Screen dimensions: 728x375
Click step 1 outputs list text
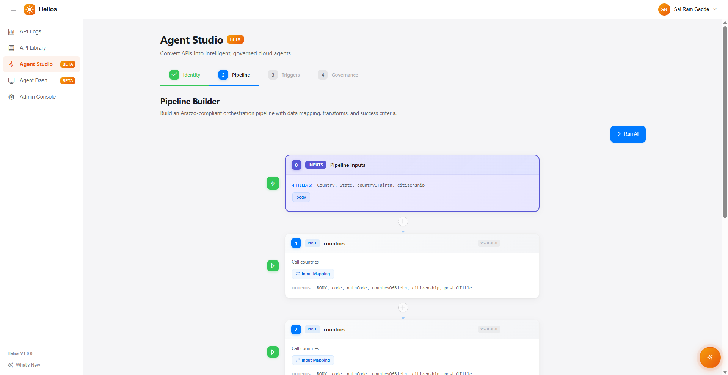click(394, 288)
